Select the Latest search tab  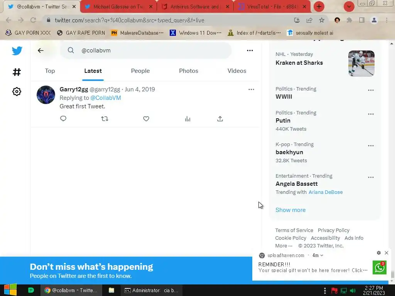93,71
